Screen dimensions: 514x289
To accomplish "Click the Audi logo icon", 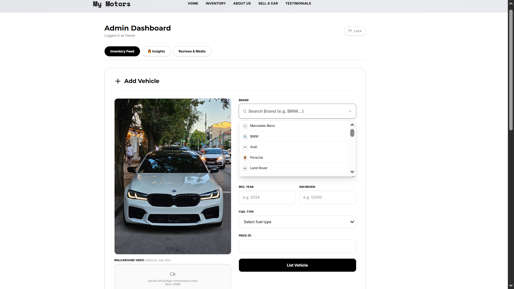I will 245,147.
